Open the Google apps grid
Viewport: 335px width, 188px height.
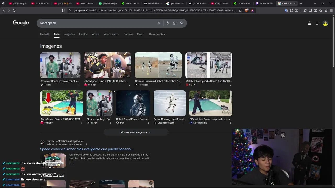pos(317,23)
